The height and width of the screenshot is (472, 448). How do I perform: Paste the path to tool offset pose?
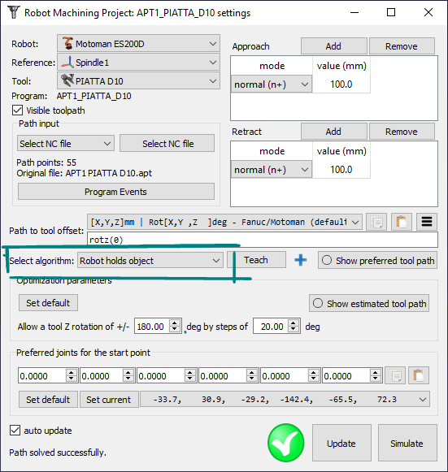click(402, 222)
